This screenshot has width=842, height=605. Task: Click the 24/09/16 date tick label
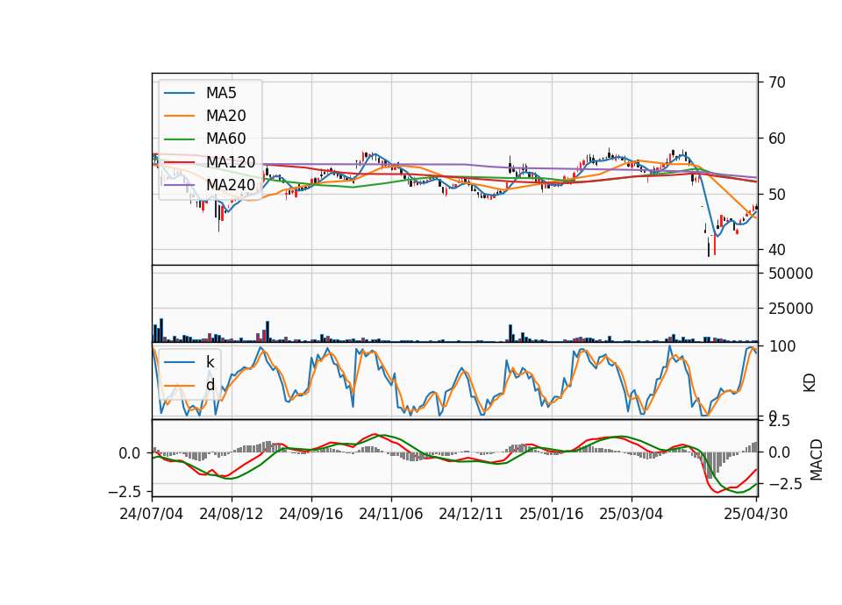pos(310,514)
